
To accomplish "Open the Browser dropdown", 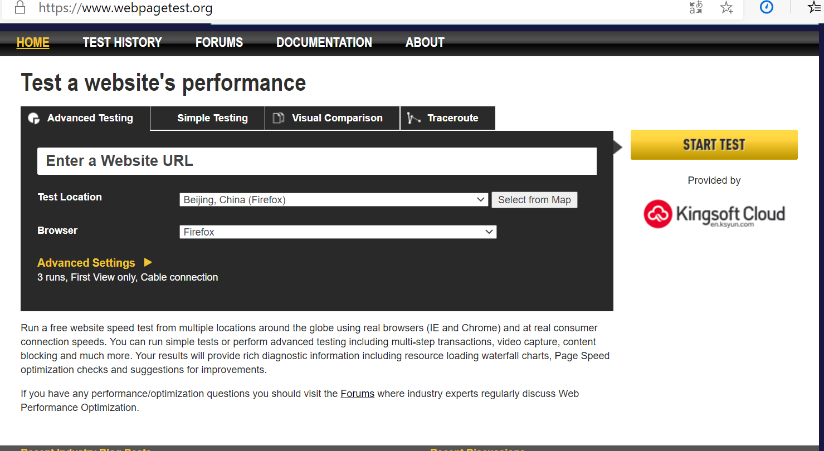I will point(338,232).
